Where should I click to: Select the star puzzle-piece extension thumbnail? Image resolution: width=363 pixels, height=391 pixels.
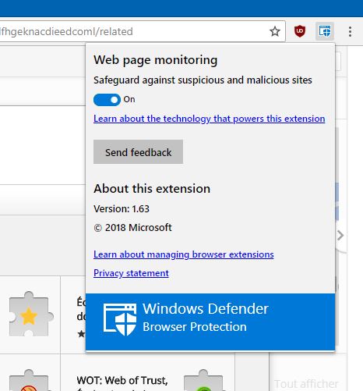[x=30, y=315]
